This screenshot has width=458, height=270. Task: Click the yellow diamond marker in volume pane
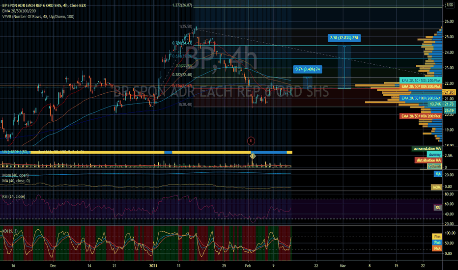(x=253, y=156)
